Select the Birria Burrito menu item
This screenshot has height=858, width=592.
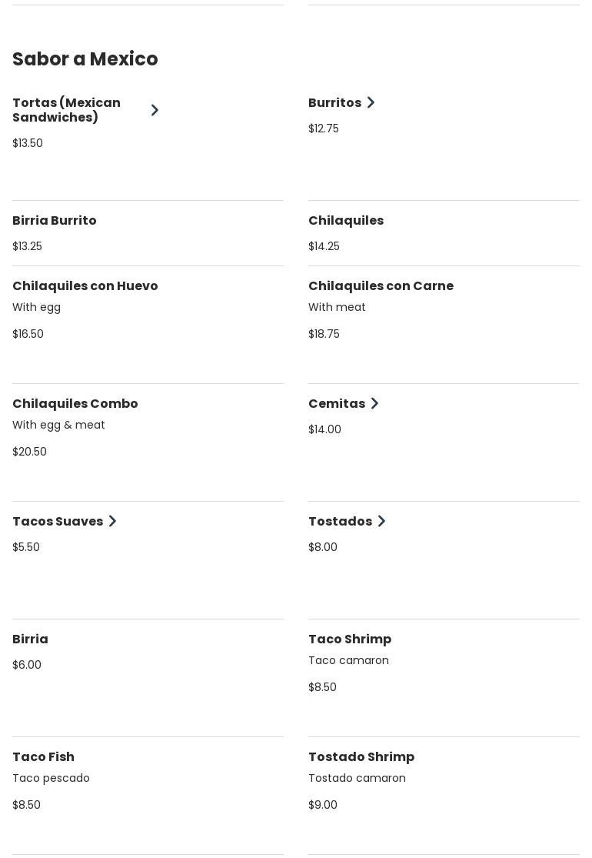(x=148, y=233)
